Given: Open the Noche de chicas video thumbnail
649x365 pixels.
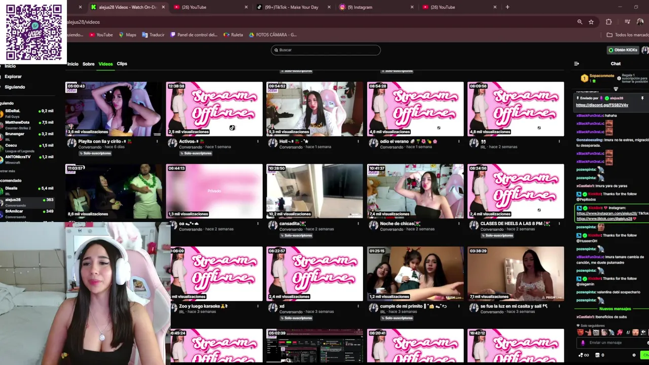Looking at the screenshot, I should [415, 191].
